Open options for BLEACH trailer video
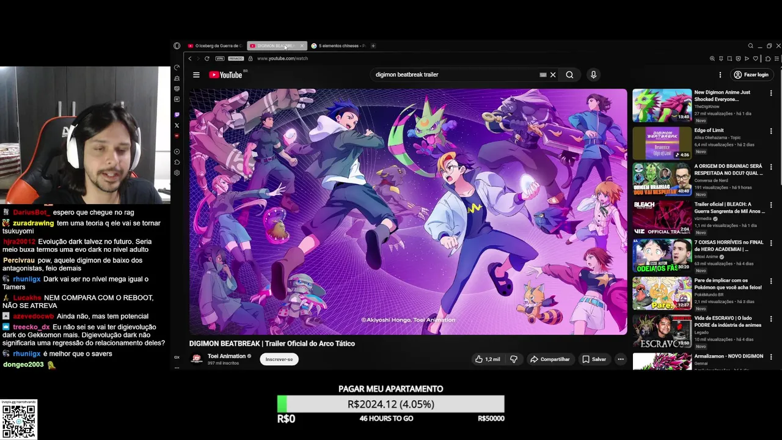Screen dimensions: 782x440 (x=771, y=205)
